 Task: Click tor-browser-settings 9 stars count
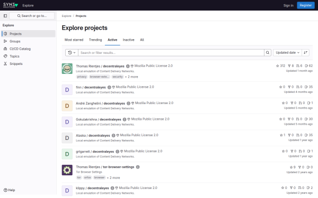tap(293, 167)
